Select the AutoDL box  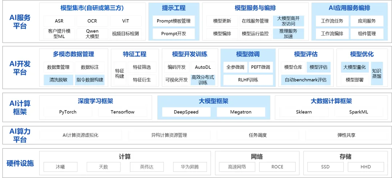tap(203, 67)
